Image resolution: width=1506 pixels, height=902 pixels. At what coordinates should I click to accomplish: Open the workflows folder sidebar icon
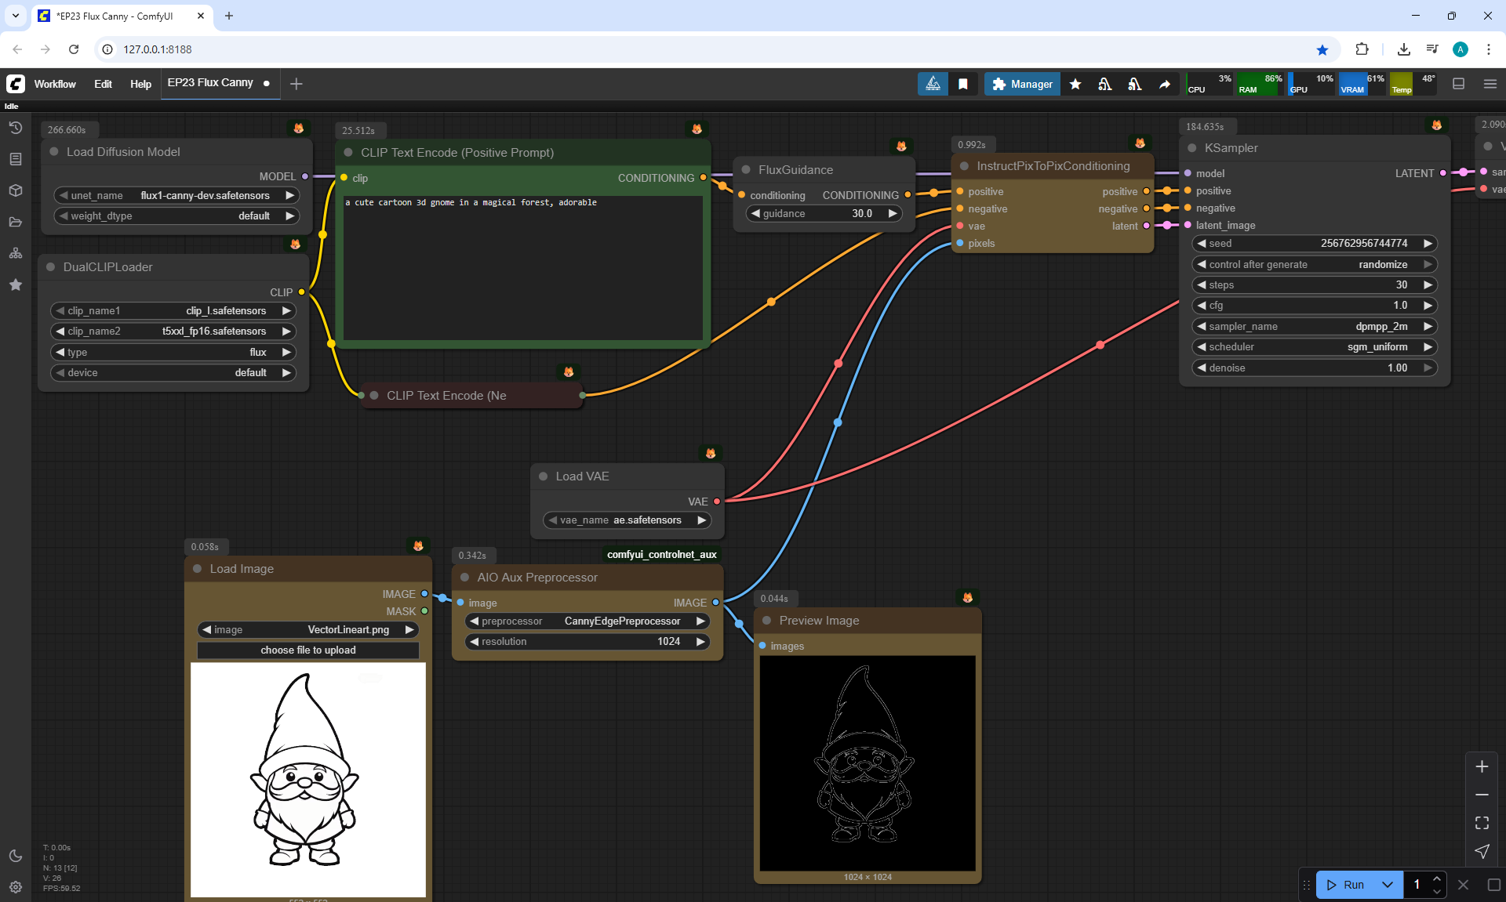[15, 222]
